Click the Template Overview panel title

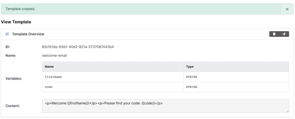[28, 34]
